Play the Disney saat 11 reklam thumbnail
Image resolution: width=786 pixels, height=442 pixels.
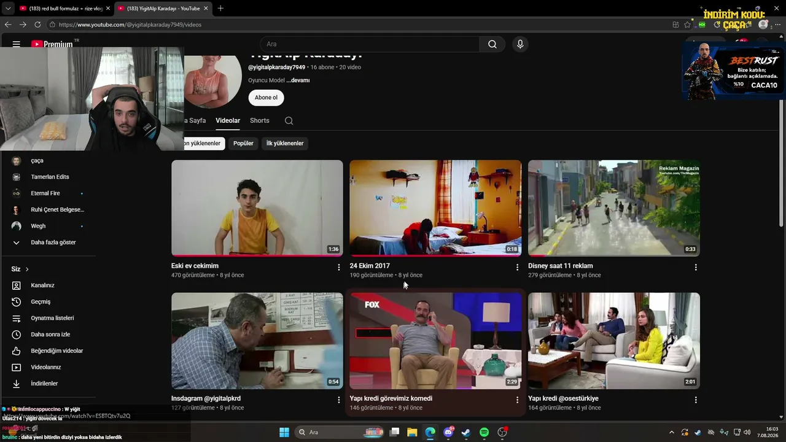click(x=614, y=208)
